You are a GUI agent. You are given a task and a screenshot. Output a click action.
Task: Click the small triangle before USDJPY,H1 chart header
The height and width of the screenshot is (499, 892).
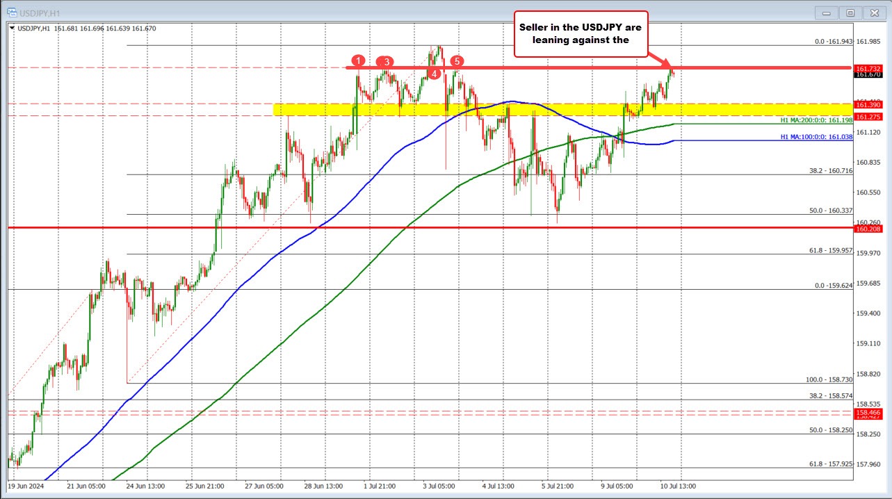[12, 28]
